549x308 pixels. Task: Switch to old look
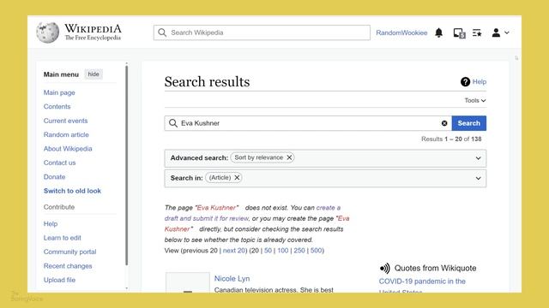(x=72, y=191)
